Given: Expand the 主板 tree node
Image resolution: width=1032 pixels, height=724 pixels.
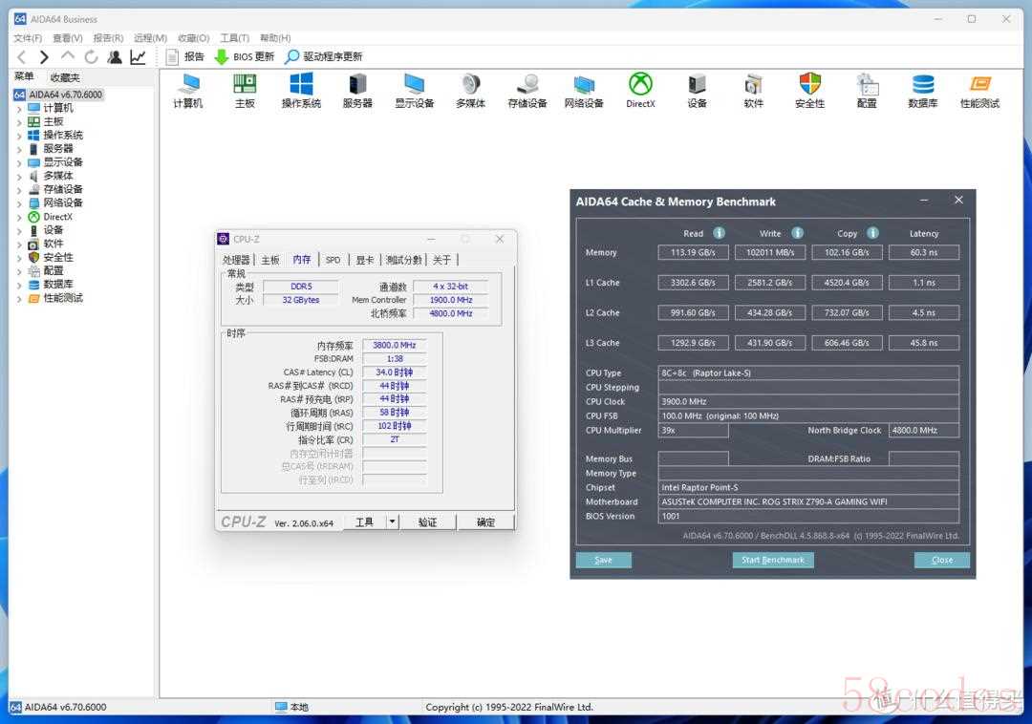Looking at the screenshot, I should (19, 122).
